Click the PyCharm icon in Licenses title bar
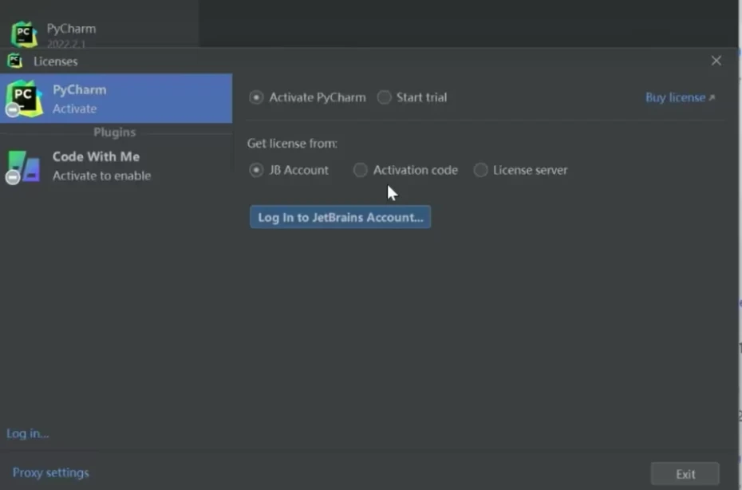This screenshot has width=742, height=490. click(14, 61)
